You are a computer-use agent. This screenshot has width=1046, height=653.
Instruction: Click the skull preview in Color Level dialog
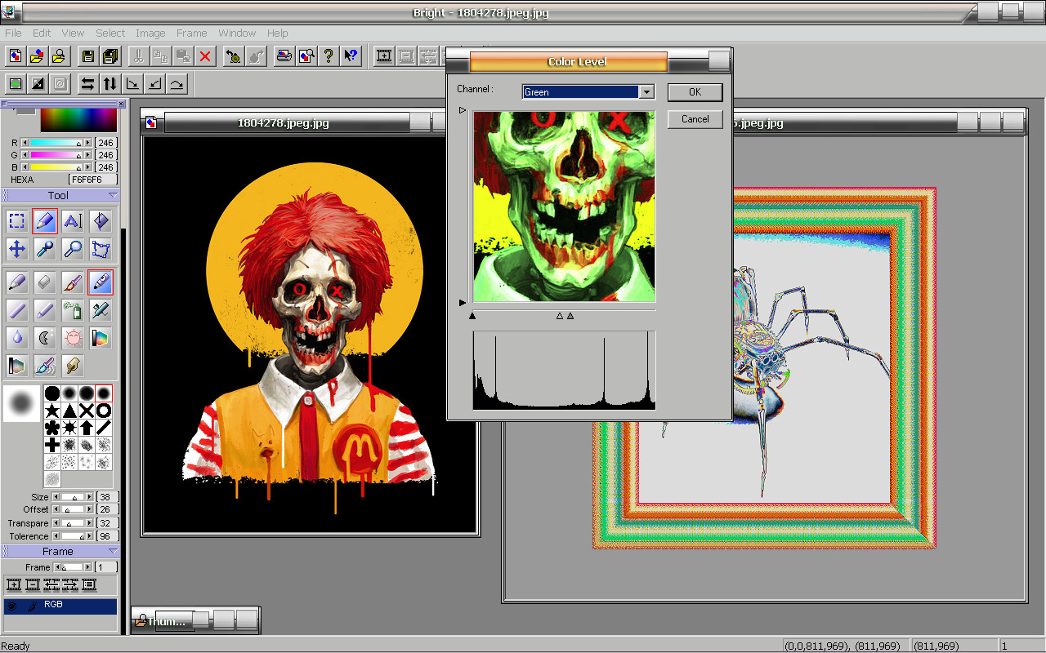tap(564, 207)
